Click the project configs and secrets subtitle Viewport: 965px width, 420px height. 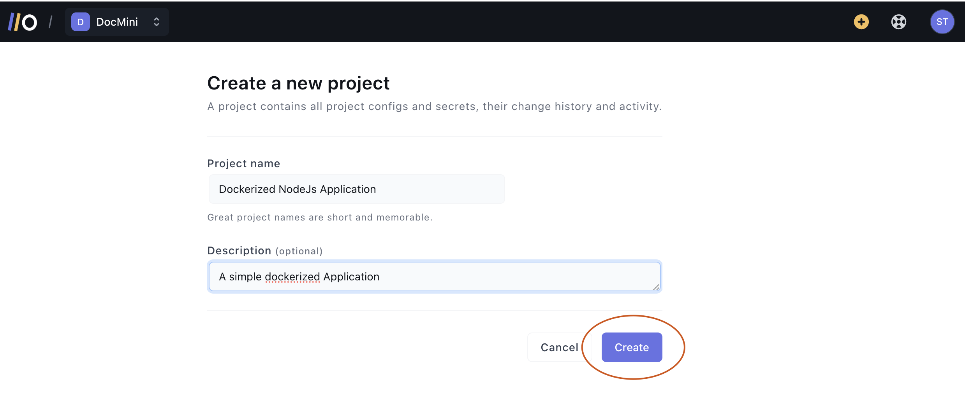[434, 107]
